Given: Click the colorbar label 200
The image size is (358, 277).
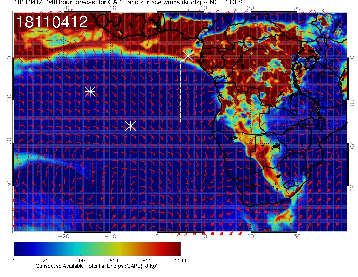Looking at the screenshot, I should pos(47,261).
